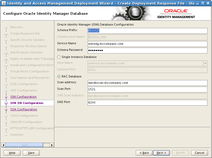Open the Host Name dropdown arrow
This screenshot has height=158, width=212.
(x=205, y=63)
